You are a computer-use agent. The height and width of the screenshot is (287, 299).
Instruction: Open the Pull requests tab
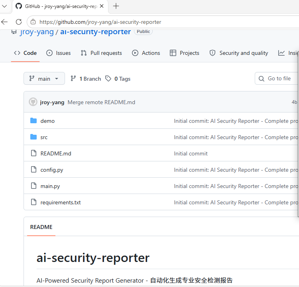pyautogui.click(x=101, y=53)
